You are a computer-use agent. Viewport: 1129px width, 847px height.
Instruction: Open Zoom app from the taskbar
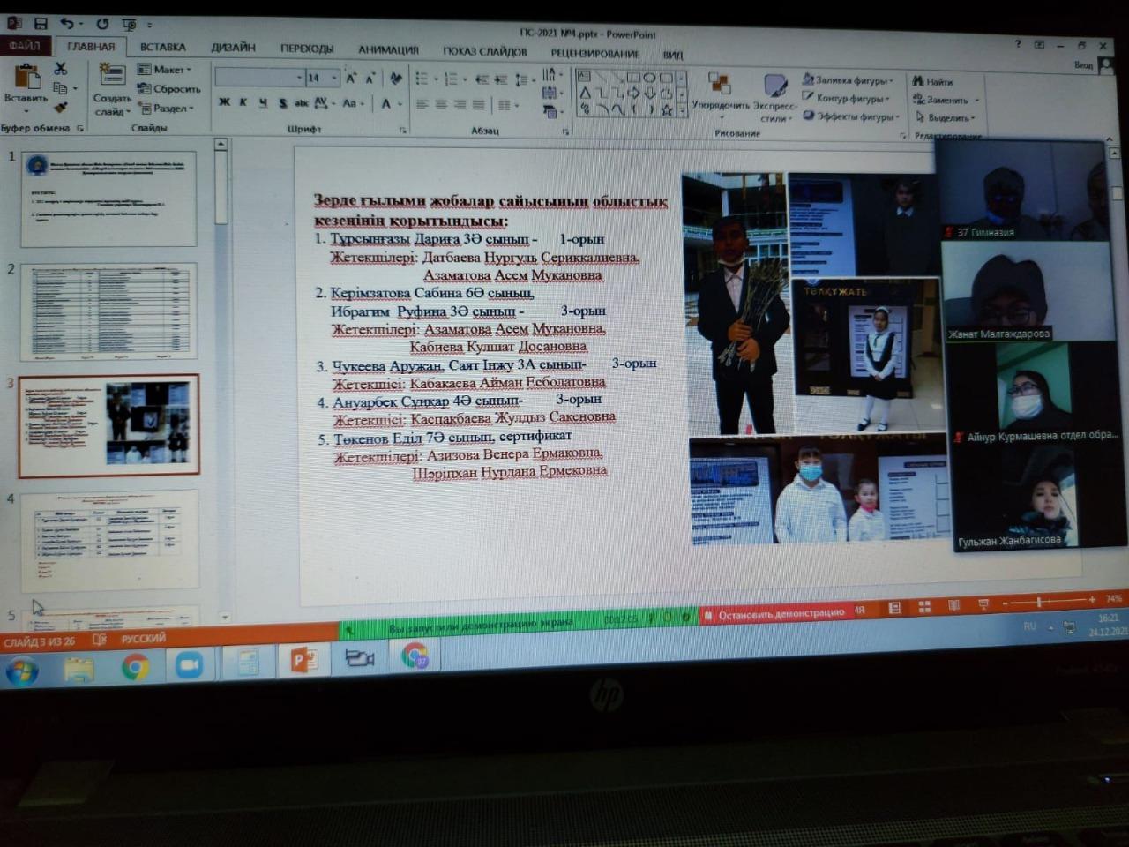coord(189,664)
